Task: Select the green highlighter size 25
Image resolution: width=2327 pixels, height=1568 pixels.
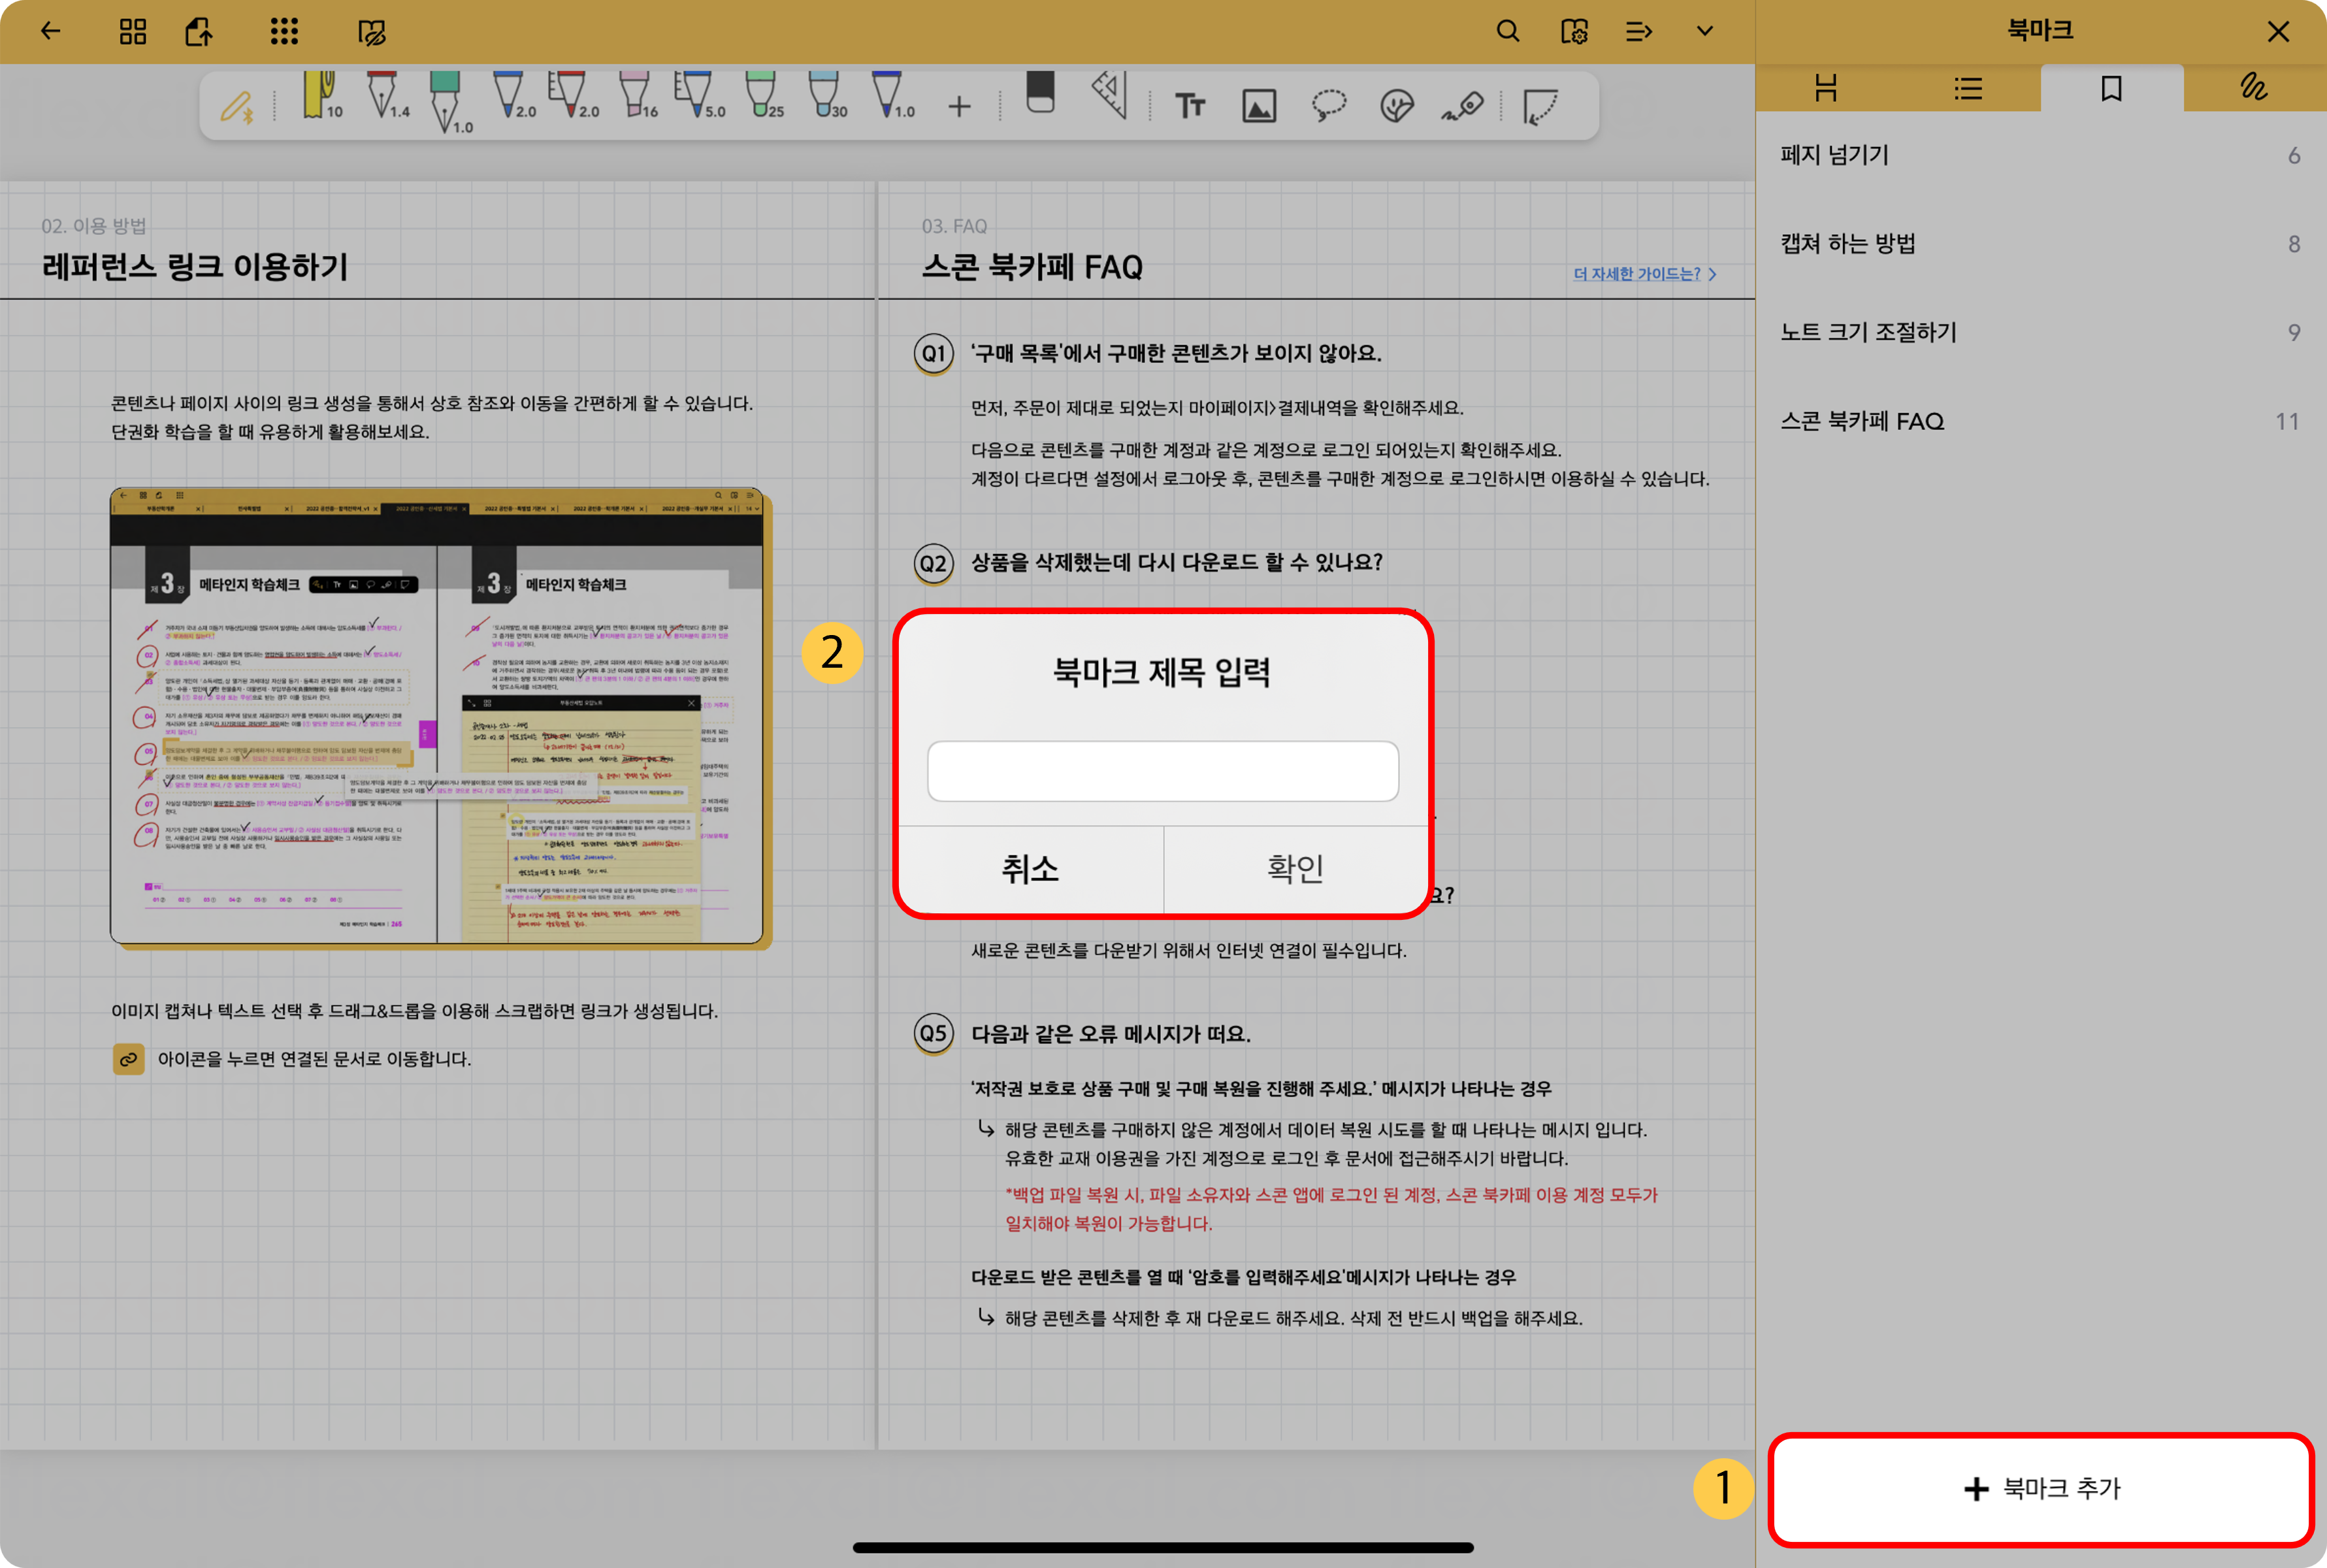Action: (x=764, y=96)
